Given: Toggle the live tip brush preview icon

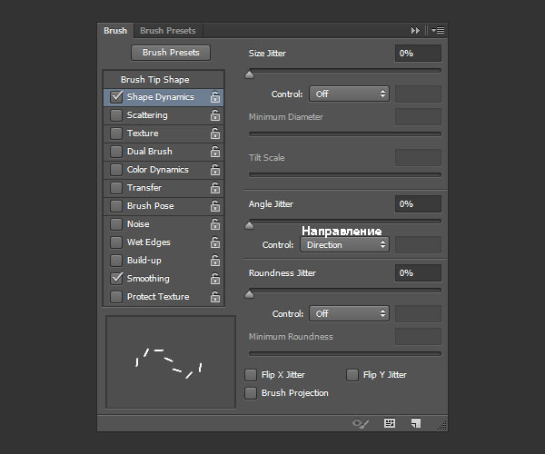Looking at the screenshot, I should click(360, 423).
